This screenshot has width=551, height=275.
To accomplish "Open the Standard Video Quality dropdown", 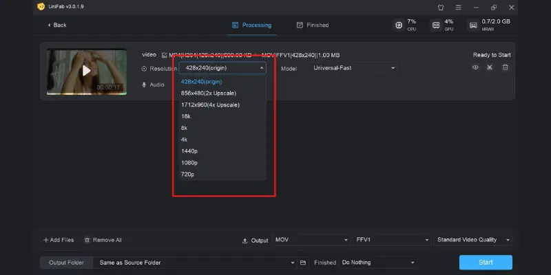I will click(473, 240).
